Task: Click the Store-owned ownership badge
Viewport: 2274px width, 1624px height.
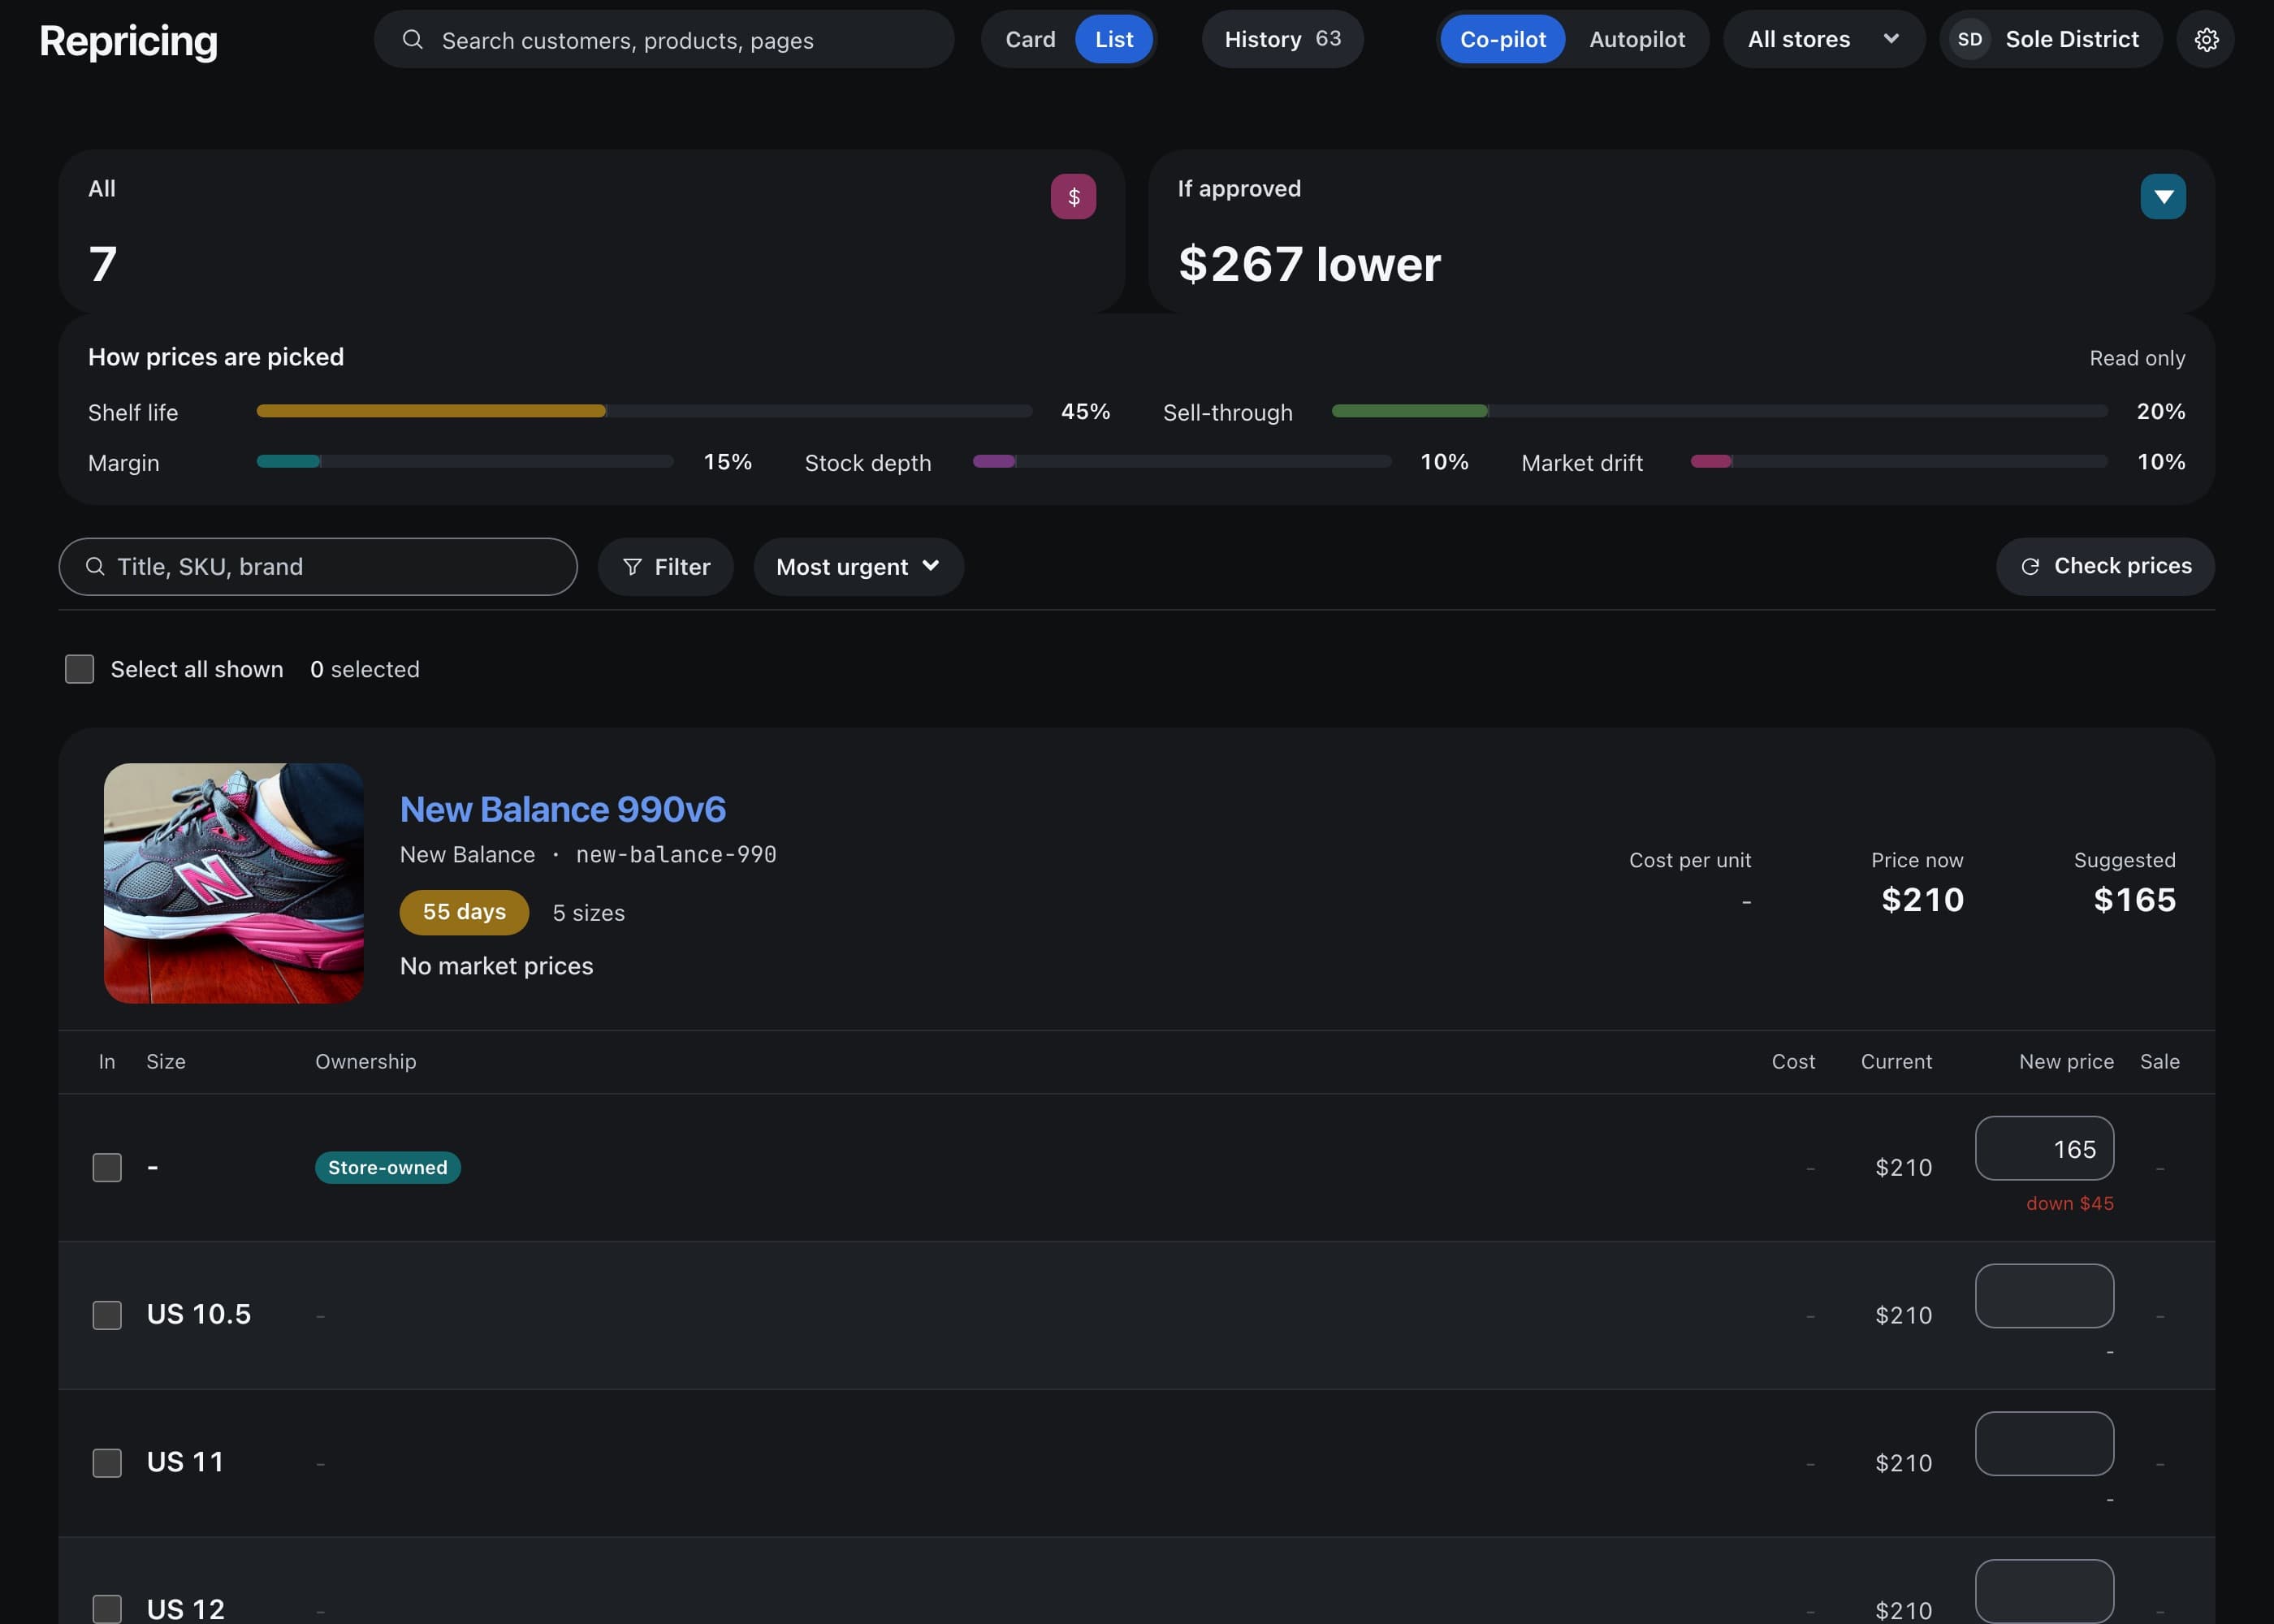Action: [x=388, y=1167]
